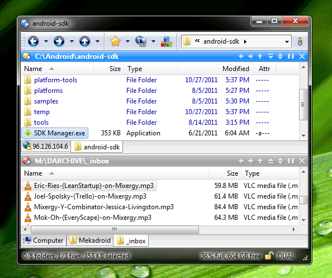Select Eric-Ries-(LeanStartup)-on-Mixergy.mp3

[89, 186]
